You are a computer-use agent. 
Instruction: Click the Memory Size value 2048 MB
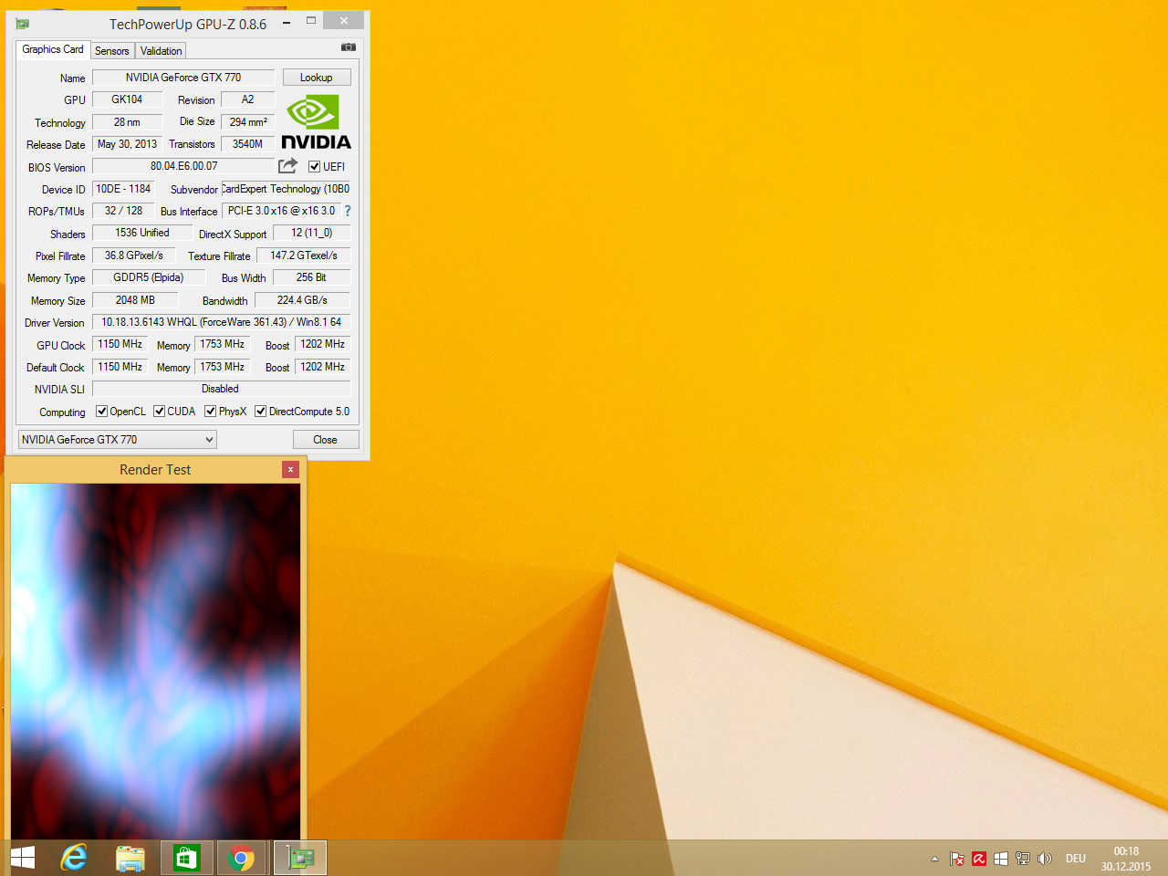(135, 300)
